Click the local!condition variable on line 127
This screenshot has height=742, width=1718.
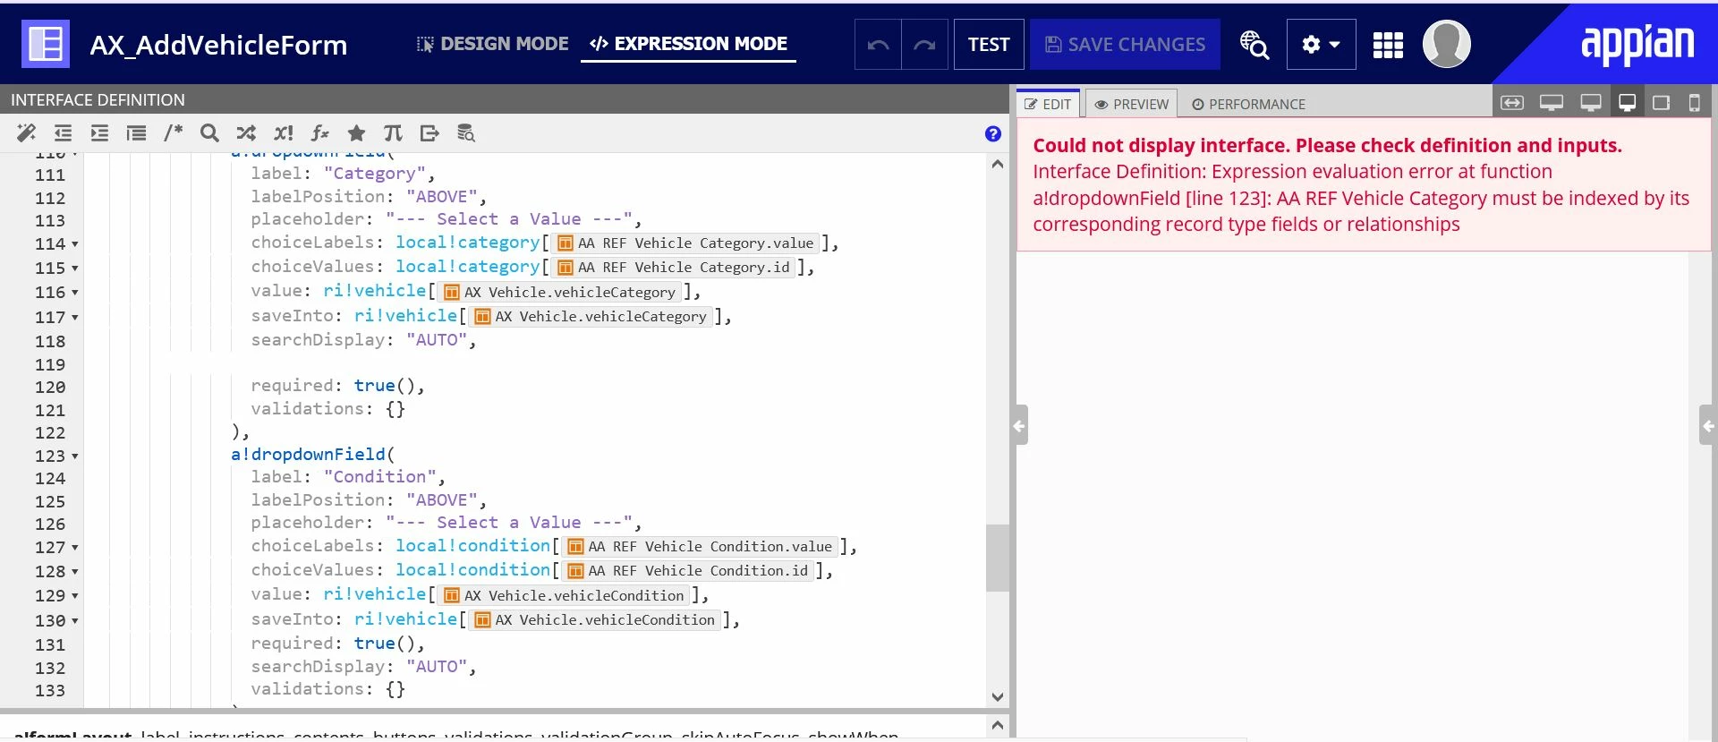point(472,546)
